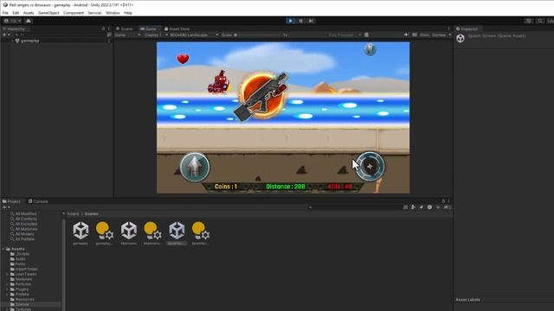554x311 pixels.
Task: Open the Component menu
Action: [74, 13]
